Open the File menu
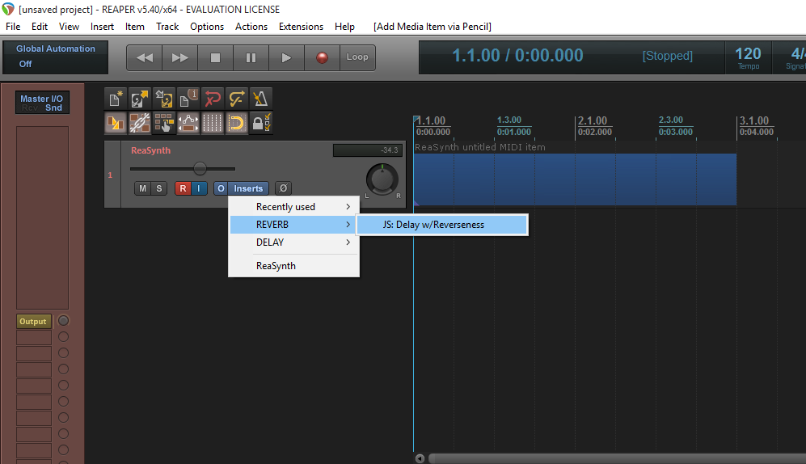This screenshot has width=806, height=464. [13, 27]
